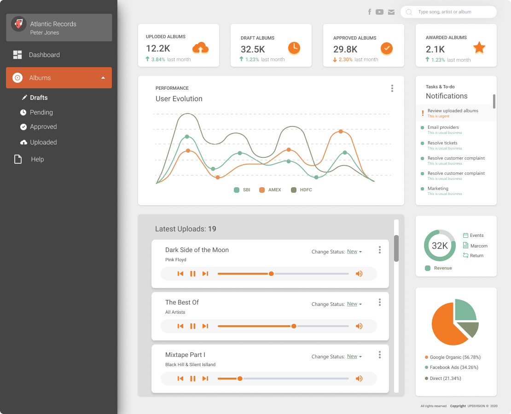Screen dimensions: 511x414
Task: Pause Dark Side of the Moon playback
Action: 193,274
